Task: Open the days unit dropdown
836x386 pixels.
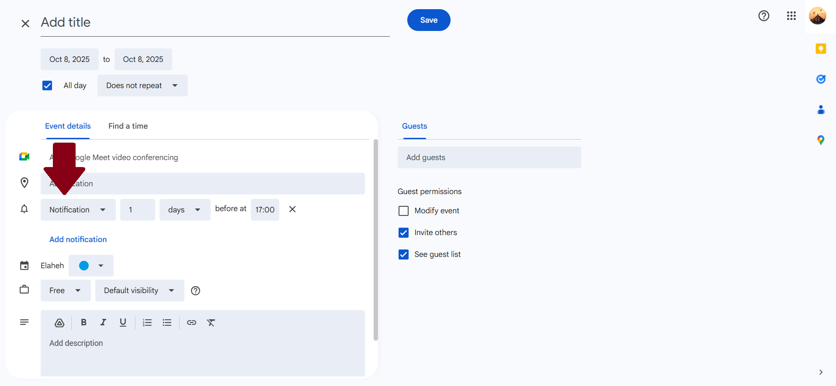Action: pos(184,210)
